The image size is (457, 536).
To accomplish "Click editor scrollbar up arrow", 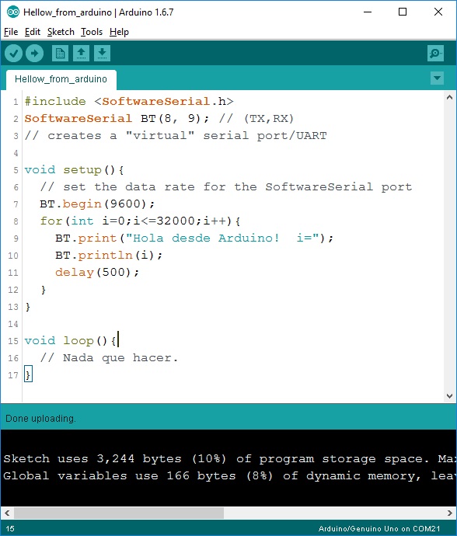I will point(449,97).
